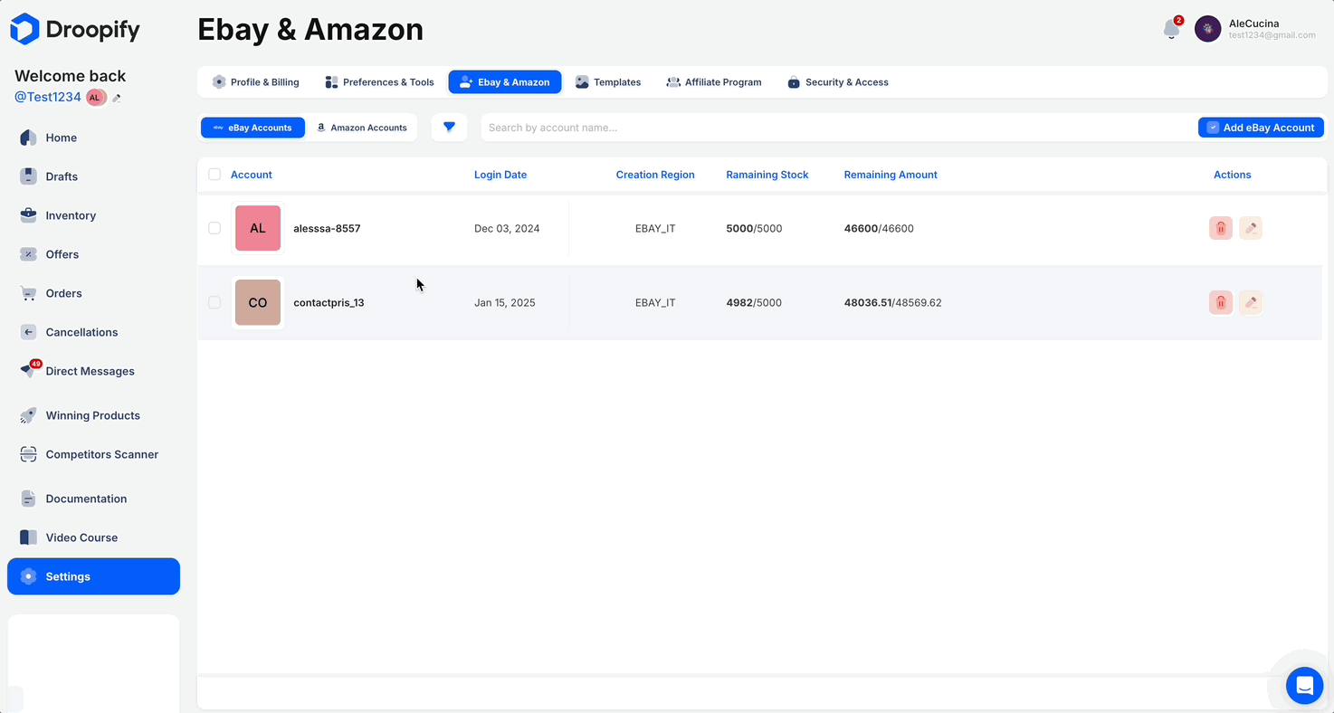Open the filter funnel dropdown
Viewport: 1334px width, 713px height.
coord(449,128)
